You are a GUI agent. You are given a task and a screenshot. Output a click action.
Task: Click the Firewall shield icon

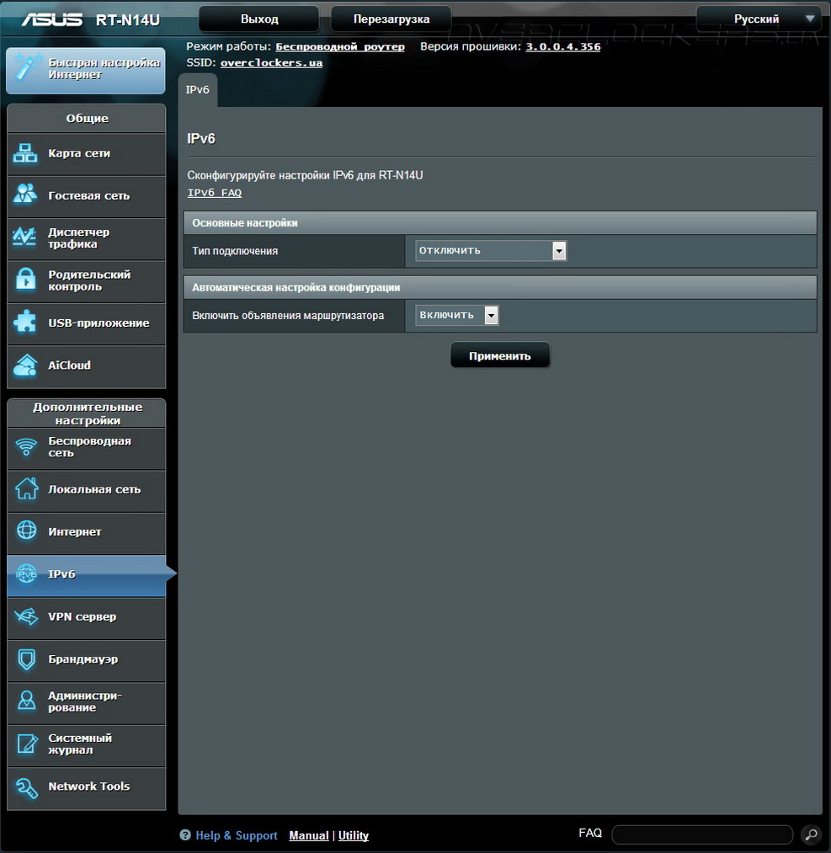(x=26, y=659)
